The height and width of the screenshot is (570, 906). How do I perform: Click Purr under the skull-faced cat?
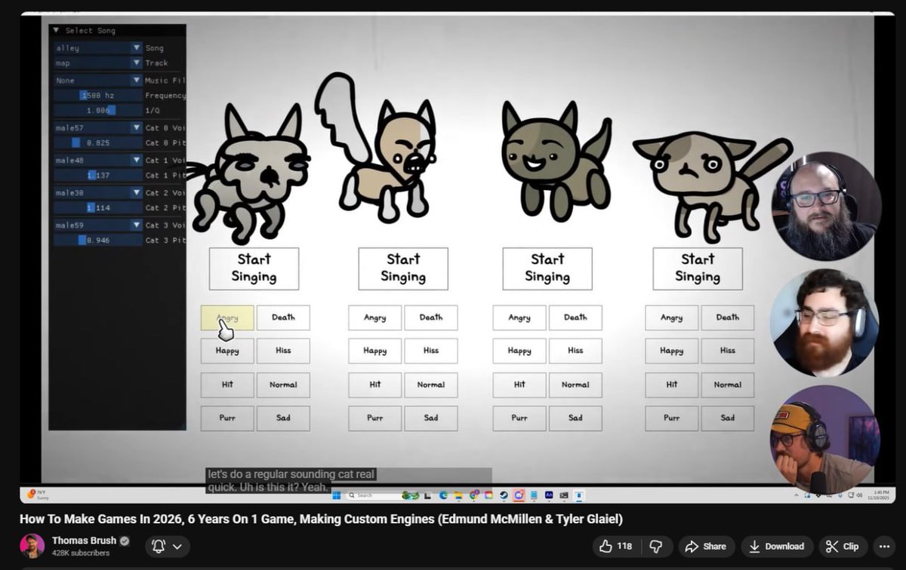pyautogui.click(x=227, y=418)
